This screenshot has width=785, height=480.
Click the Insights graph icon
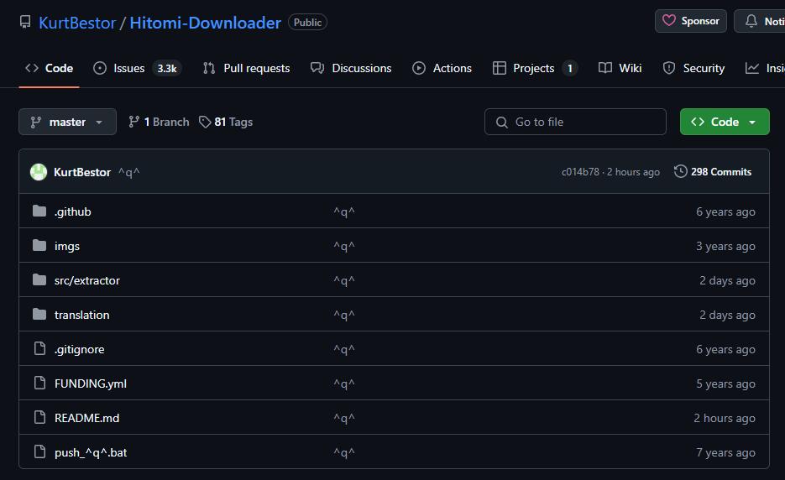tap(752, 68)
